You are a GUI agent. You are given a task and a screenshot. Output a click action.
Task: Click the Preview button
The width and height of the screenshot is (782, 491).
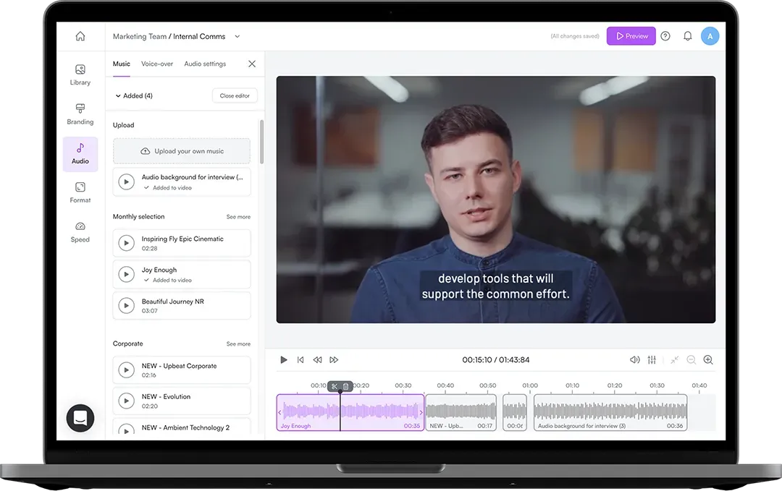[631, 35]
